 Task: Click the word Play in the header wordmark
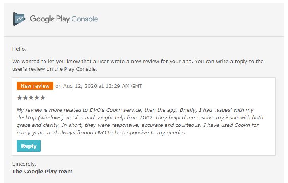click(x=63, y=19)
